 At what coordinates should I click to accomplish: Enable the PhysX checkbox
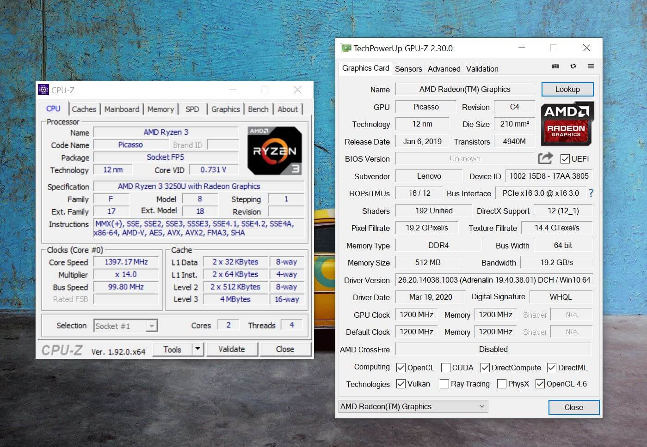pyautogui.click(x=502, y=384)
